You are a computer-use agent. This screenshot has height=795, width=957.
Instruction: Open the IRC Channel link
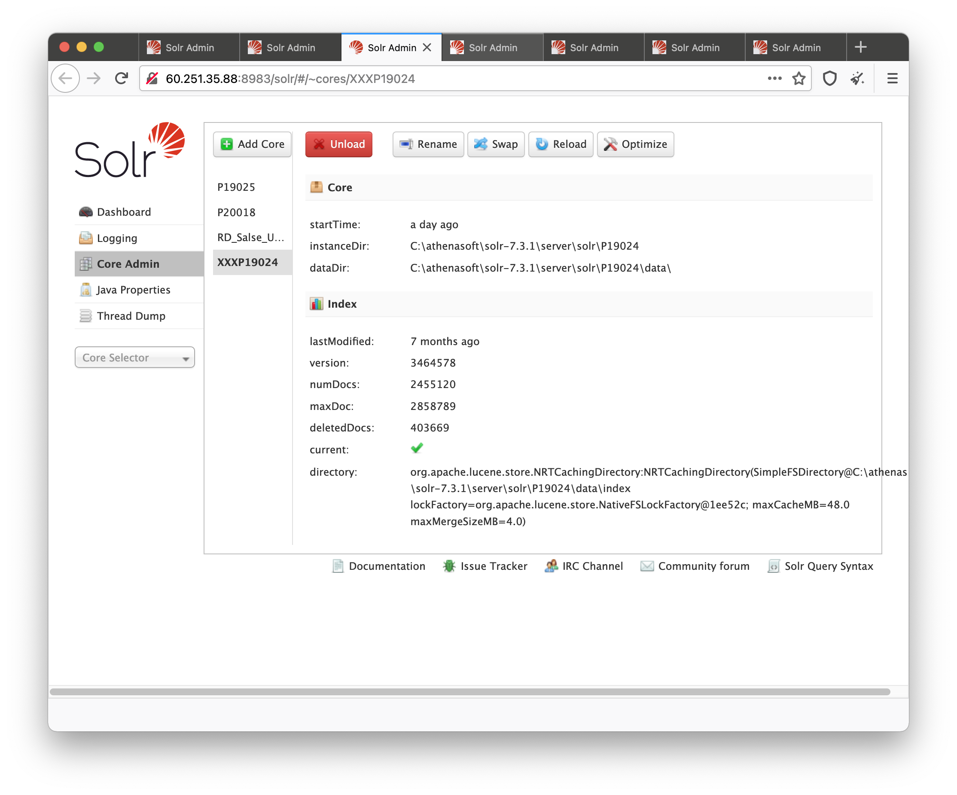point(584,566)
